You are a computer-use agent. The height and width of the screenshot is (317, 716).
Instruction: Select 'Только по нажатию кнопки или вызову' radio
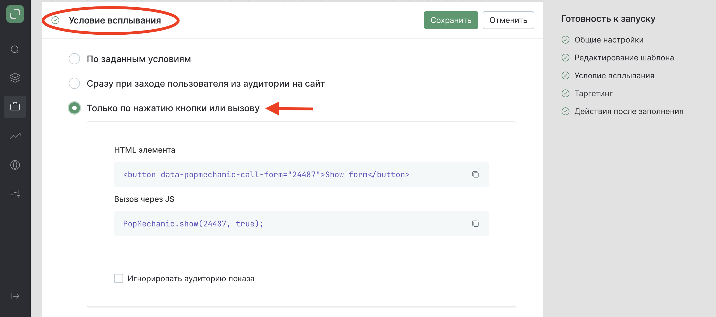pyautogui.click(x=74, y=108)
